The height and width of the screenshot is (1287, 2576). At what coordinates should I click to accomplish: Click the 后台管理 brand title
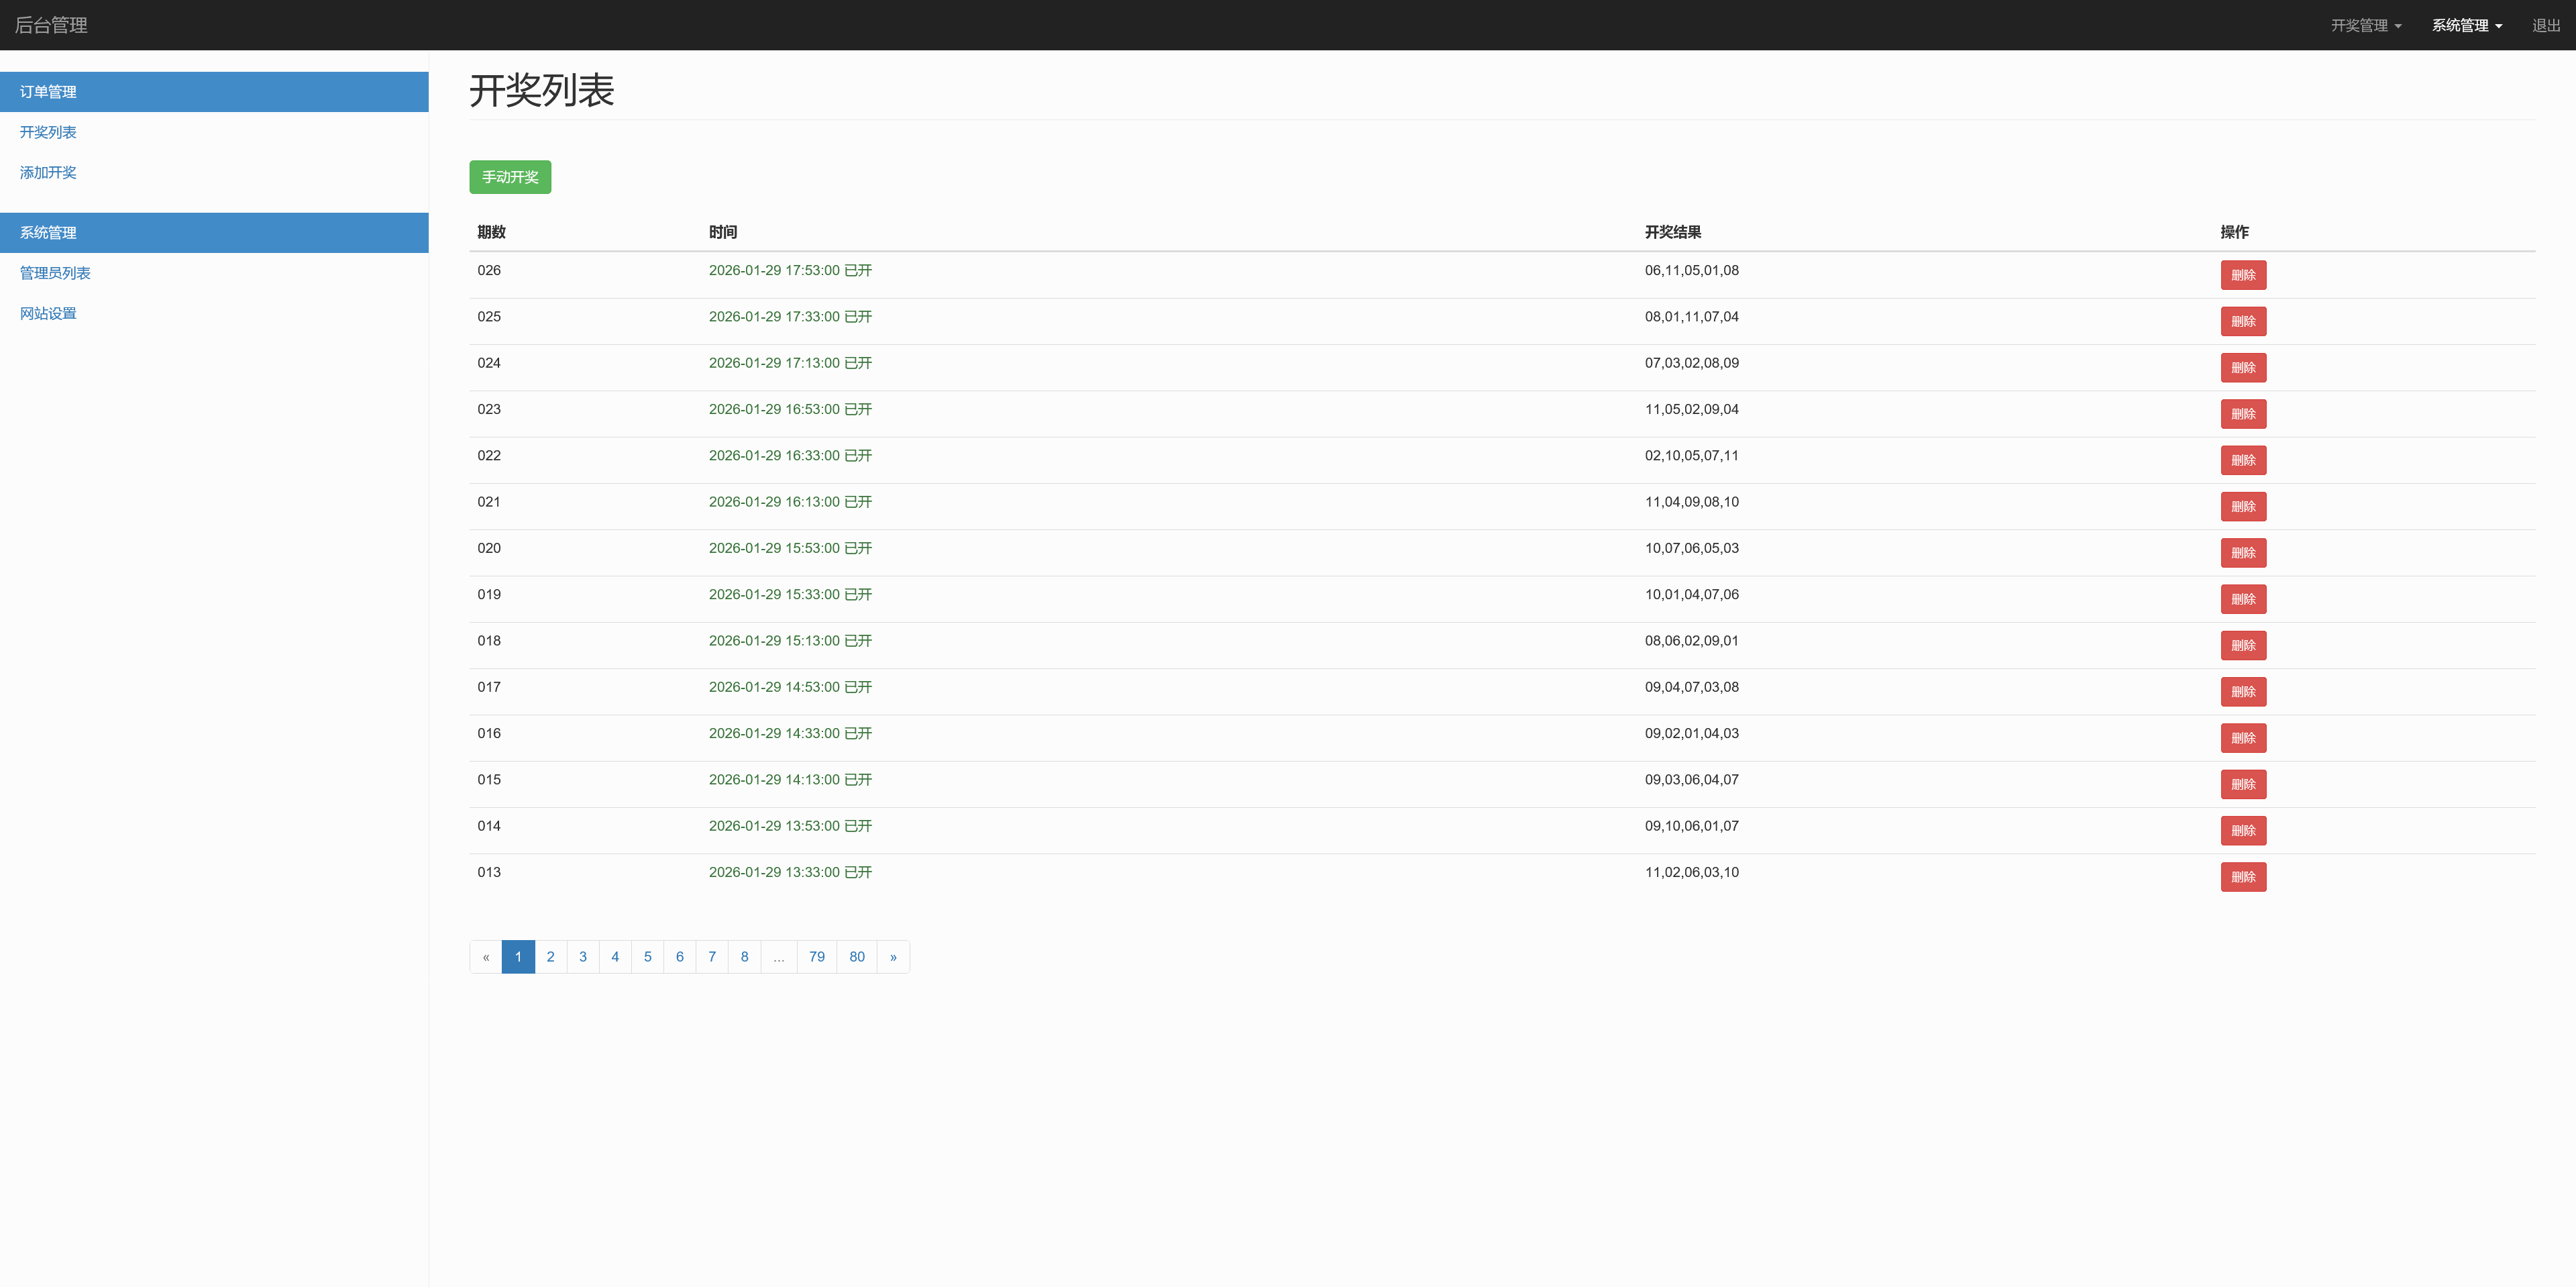pyautogui.click(x=51, y=25)
